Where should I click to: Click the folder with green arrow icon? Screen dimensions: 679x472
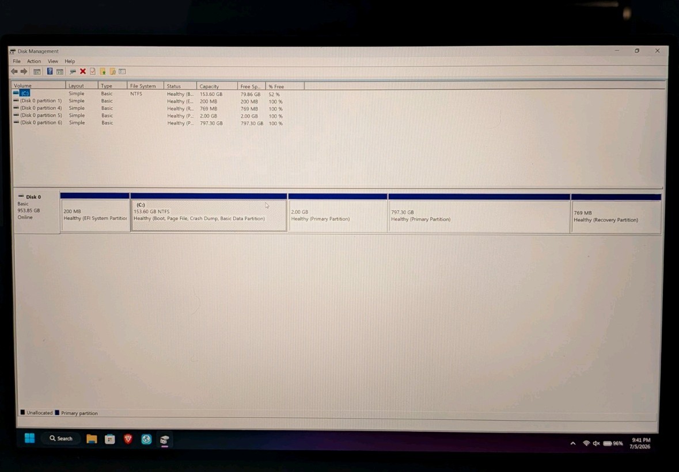pyautogui.click(x=103, y=71)
